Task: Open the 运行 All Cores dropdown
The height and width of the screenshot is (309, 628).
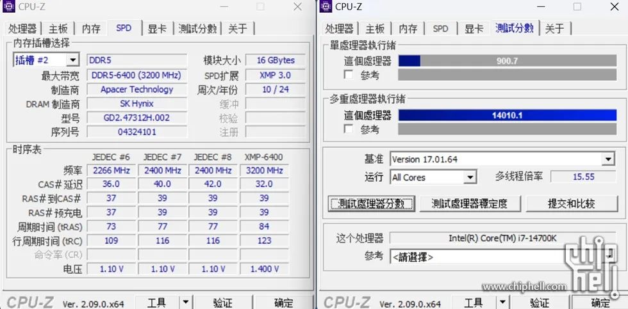Action: 470,177
